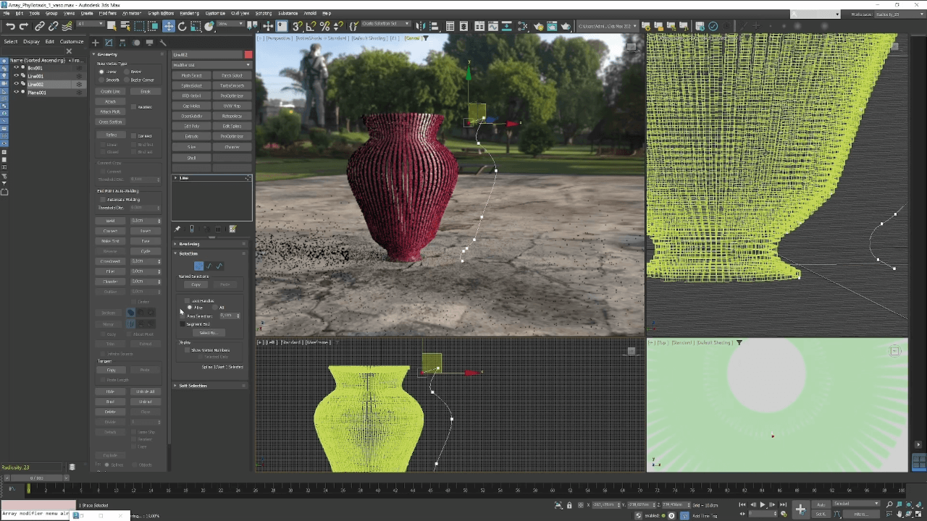
Task: Collapse the Selection rollout
Action: coord(188,253)
